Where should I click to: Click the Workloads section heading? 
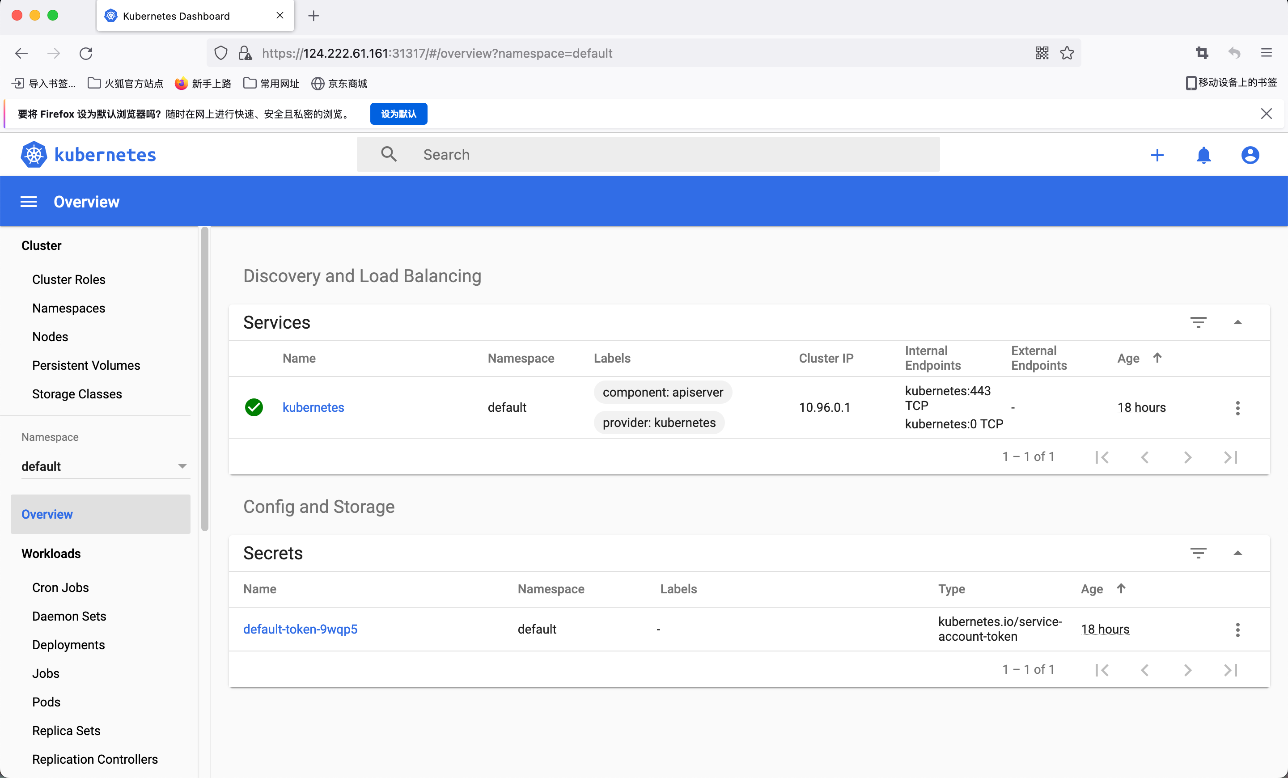click(51, 554)
